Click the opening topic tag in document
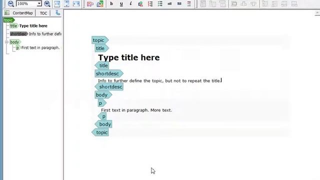Screen dimensions: 320x180 [100, 40]
